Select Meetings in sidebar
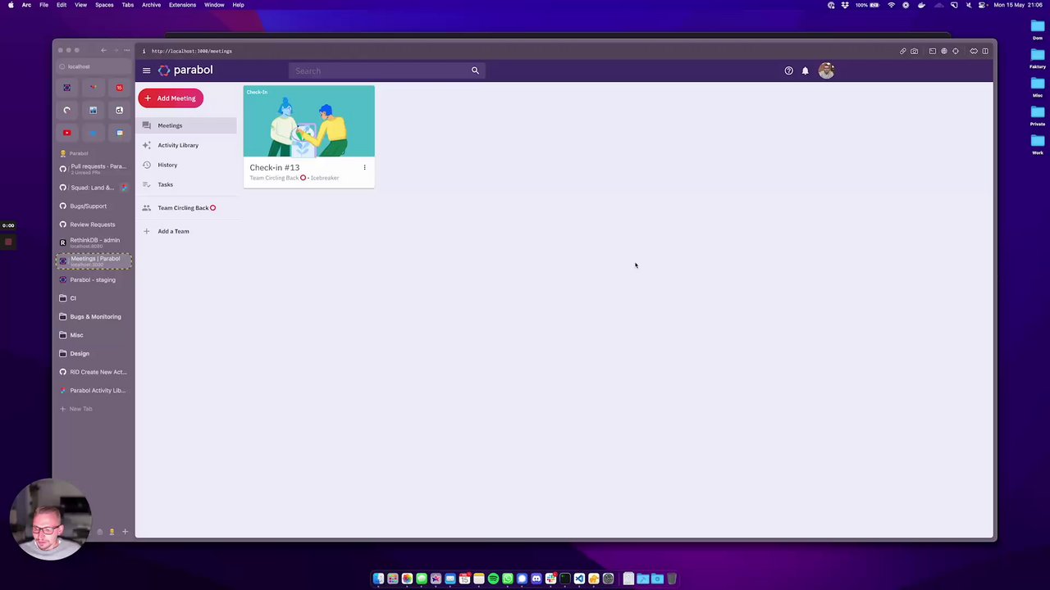The height and width of the screenshot is (590, 1050). 187,125
